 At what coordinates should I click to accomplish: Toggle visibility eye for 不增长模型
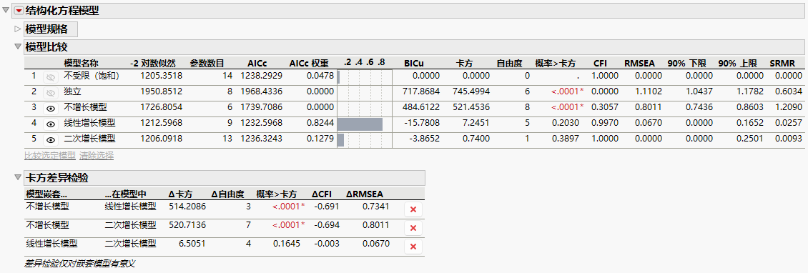click(x=51, y=109)
